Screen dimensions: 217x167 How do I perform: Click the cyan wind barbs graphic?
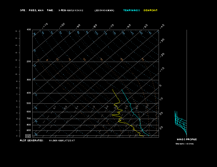[181, 123]
